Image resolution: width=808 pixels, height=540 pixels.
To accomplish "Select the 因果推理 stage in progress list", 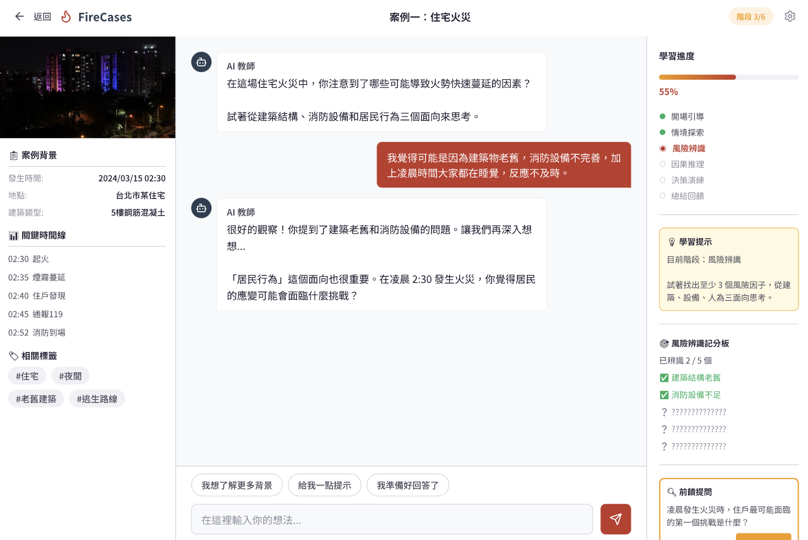I will (x=687, y=164).
